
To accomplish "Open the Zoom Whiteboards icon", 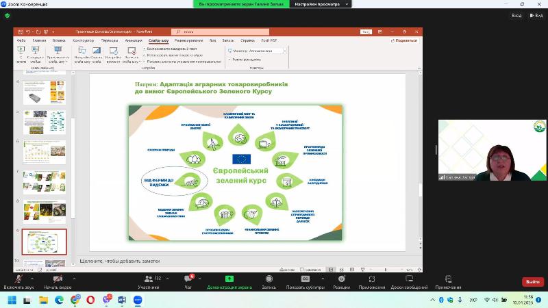I will [409, 279].
